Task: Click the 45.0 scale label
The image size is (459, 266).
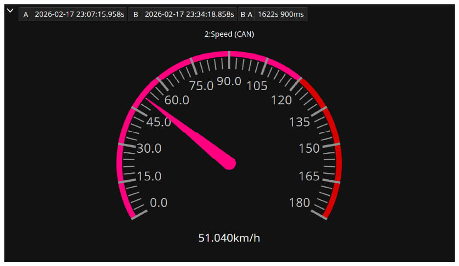Action: click(x=159, y=122)
